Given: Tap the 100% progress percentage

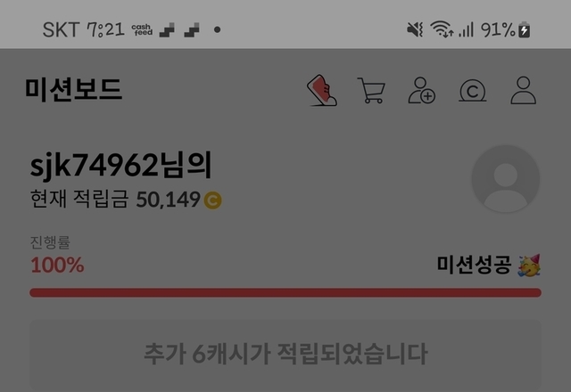Looking at the screenshot, I should 57,265.
